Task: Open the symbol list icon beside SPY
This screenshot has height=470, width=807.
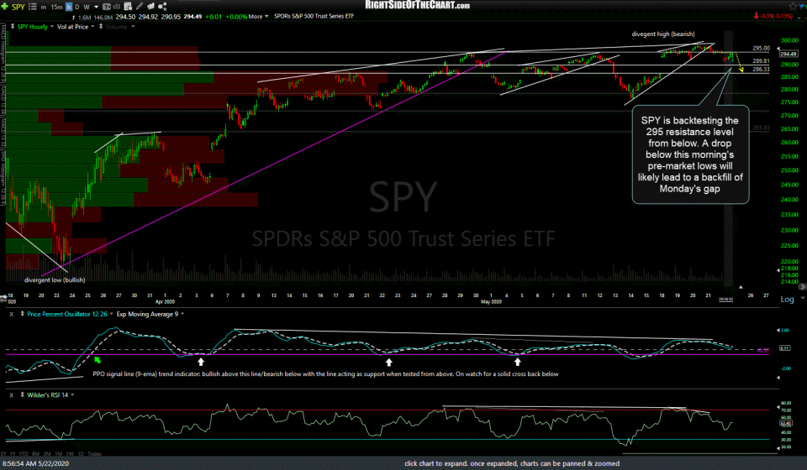Action: (33, 7)
